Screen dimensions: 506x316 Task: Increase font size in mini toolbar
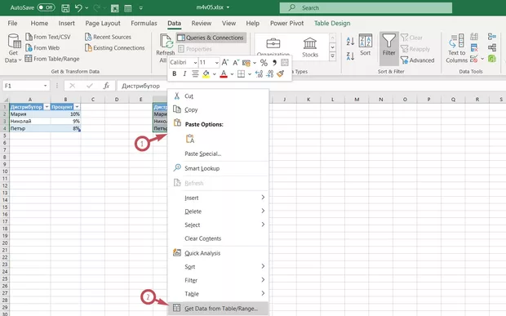(x=225, y=62)
